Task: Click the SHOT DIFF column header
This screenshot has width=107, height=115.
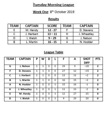Action: click(87, 61)
